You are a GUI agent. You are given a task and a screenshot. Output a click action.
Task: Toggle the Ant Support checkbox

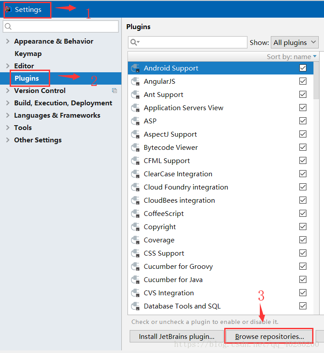pos(302,94)
